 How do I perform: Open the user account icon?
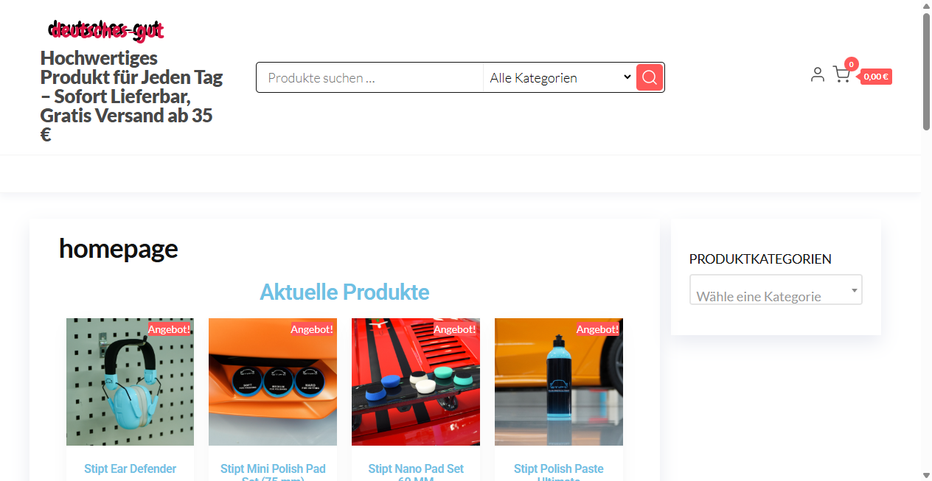tap(817, 74)
